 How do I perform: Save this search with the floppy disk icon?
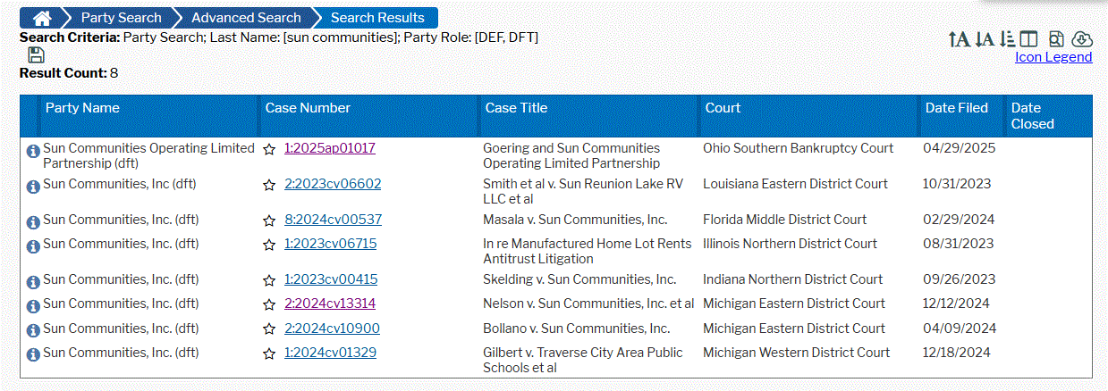tap(36, 55)
